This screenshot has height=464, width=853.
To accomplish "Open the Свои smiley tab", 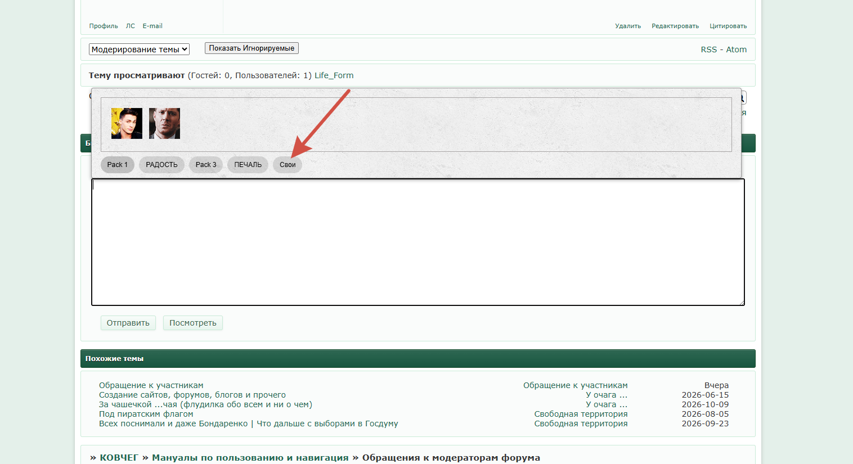I will click(288, 165).
